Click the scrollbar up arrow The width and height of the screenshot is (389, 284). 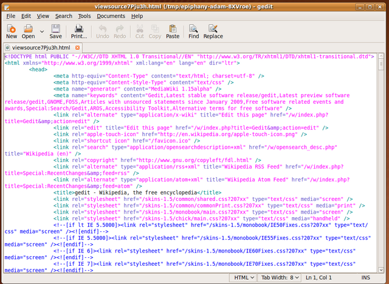click(381, 56)
